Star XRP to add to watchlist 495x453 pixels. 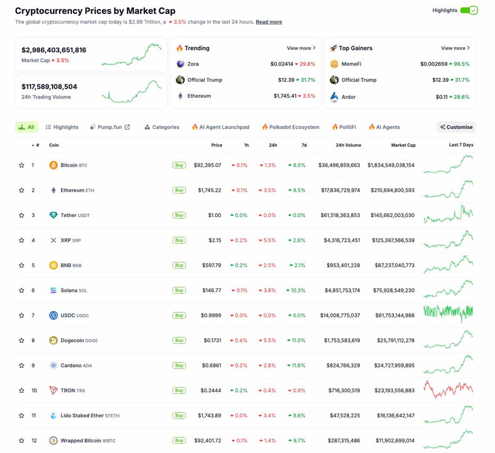[22, 241]
